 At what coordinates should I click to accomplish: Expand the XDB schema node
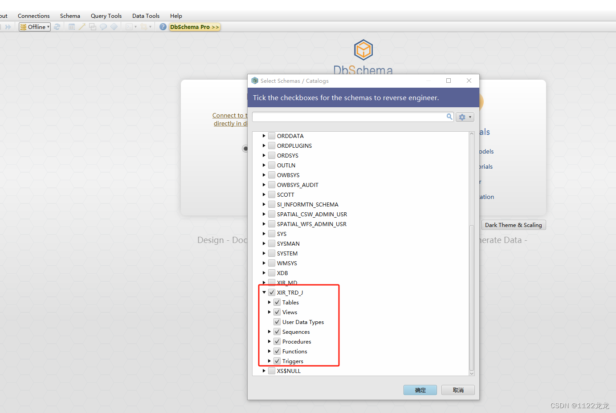[264, 273]
